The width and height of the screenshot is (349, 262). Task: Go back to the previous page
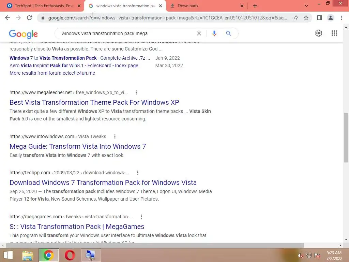click(x=7, y=18)
